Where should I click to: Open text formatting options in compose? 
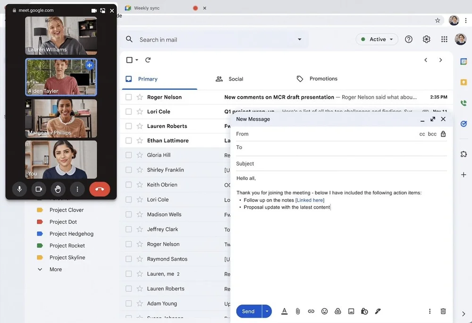pyautogui.click(x=284, y=311)
